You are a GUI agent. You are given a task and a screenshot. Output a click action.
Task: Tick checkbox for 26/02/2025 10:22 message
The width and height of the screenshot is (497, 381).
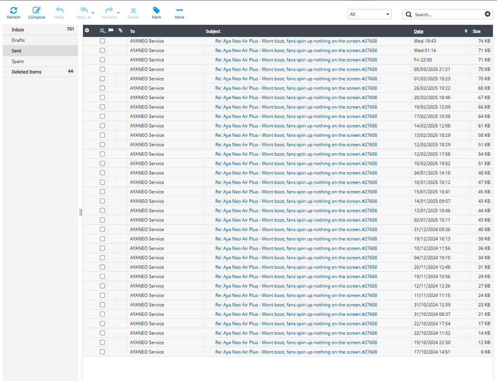click(102, 88)
